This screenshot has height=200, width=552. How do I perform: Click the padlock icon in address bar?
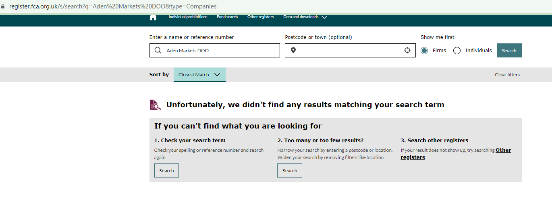point(3,6)
